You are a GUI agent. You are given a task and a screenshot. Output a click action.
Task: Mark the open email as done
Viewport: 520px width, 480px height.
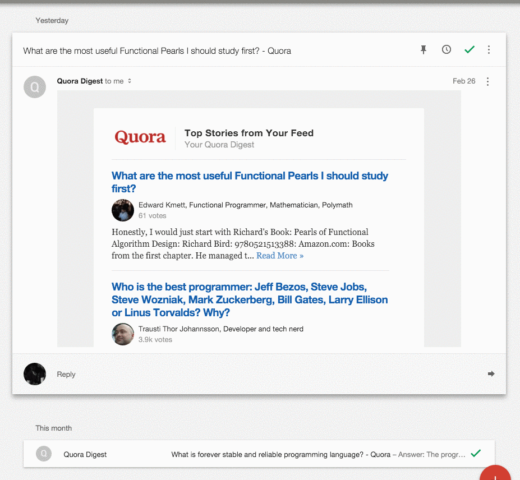coord(470,50)
